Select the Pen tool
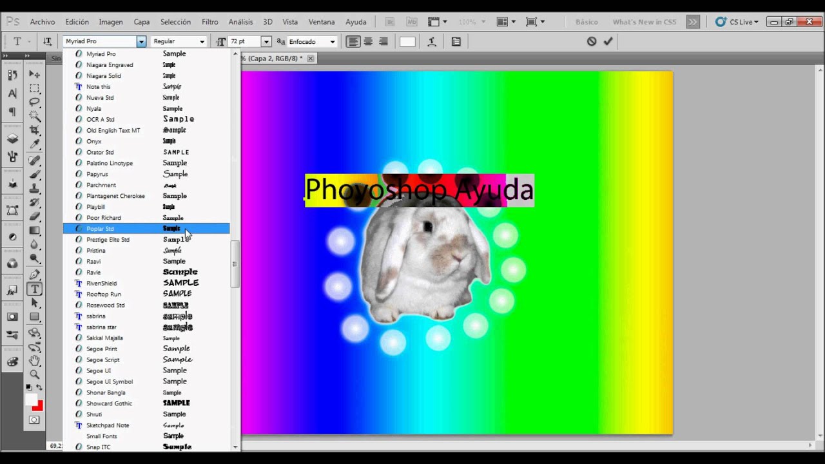This screenshot has width=825, height=464. click(35, 275)
